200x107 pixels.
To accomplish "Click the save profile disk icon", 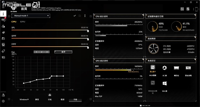I will coord(80,16).
